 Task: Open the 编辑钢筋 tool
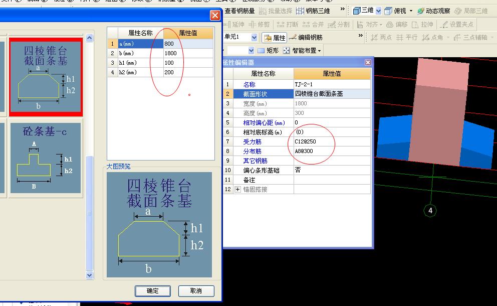tap(306, 38)
